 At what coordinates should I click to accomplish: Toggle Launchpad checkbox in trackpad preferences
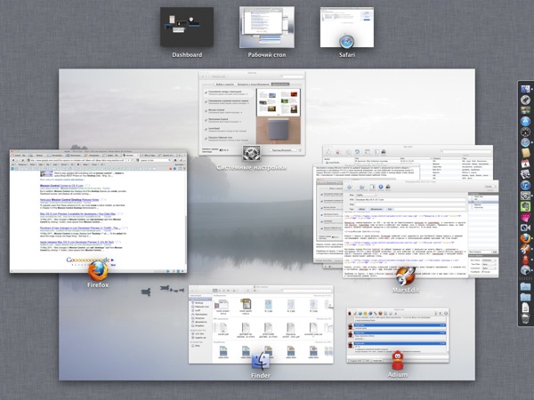(206, 129)
